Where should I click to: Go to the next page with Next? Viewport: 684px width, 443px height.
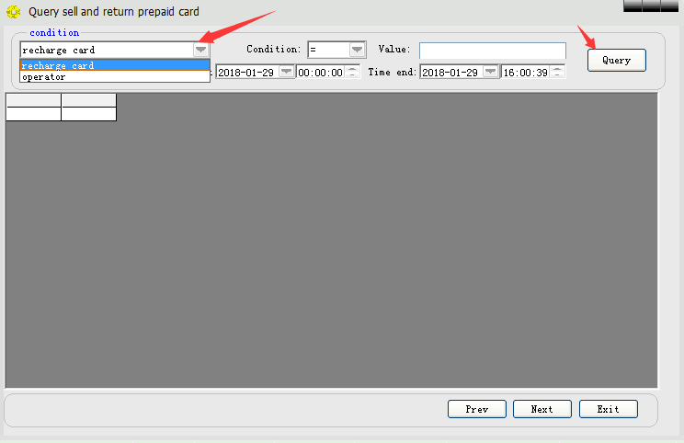pyautogui.click(x=541, y=409)
